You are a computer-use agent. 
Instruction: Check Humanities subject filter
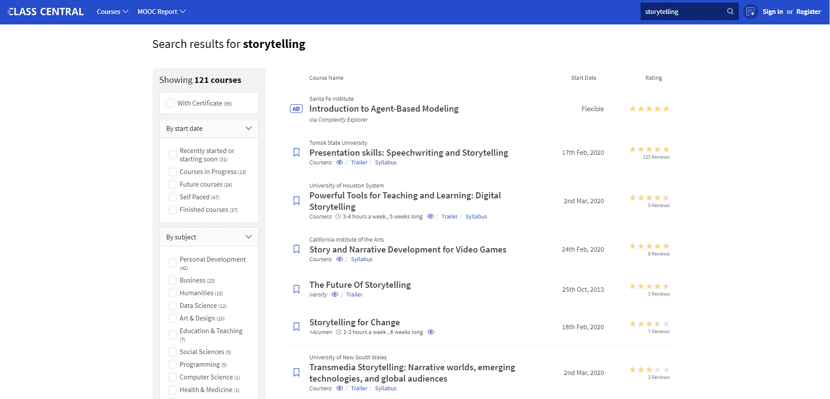(172, 293)
